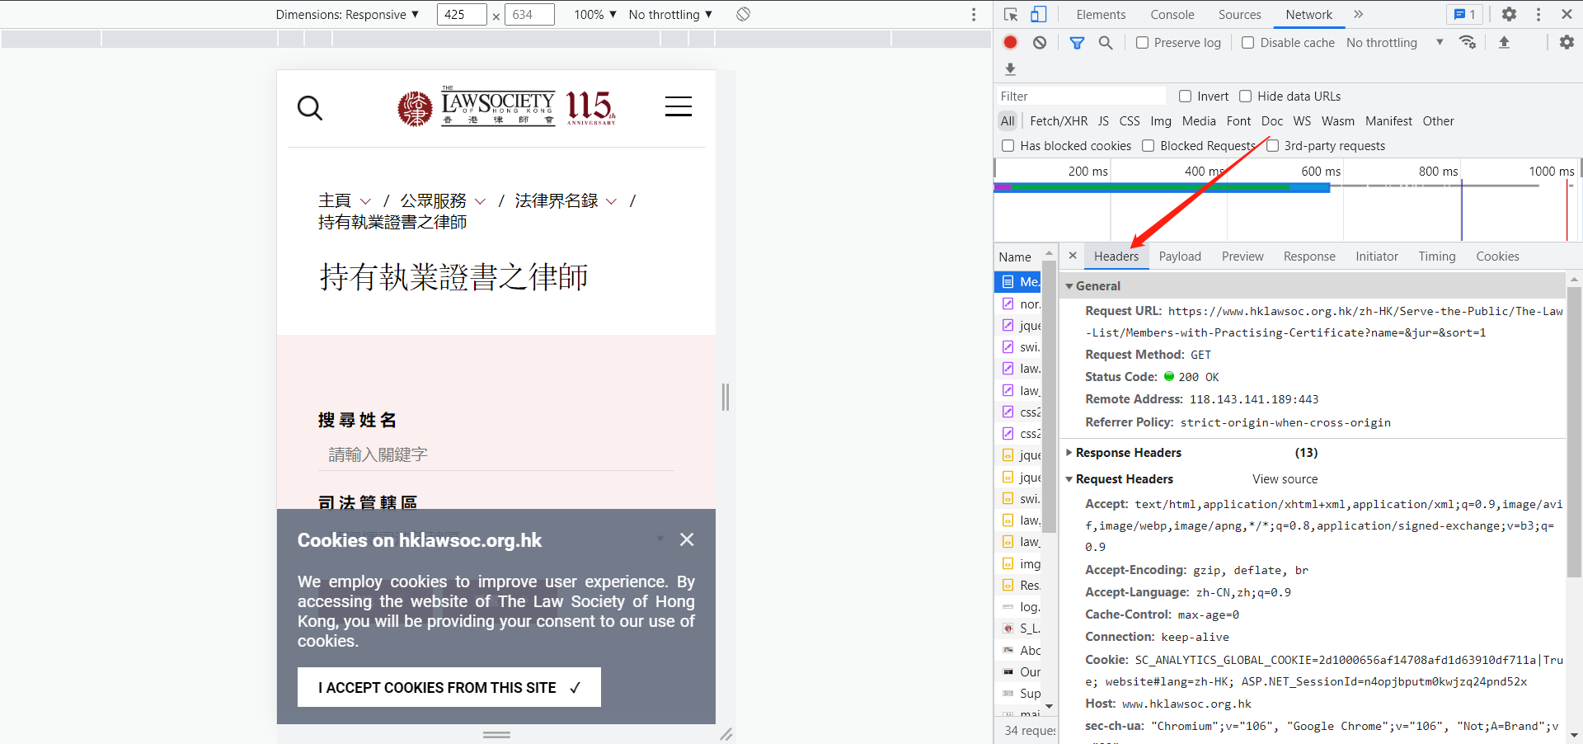
Task: Toggle the network filter funnel icon
Action: (1077, 43)
